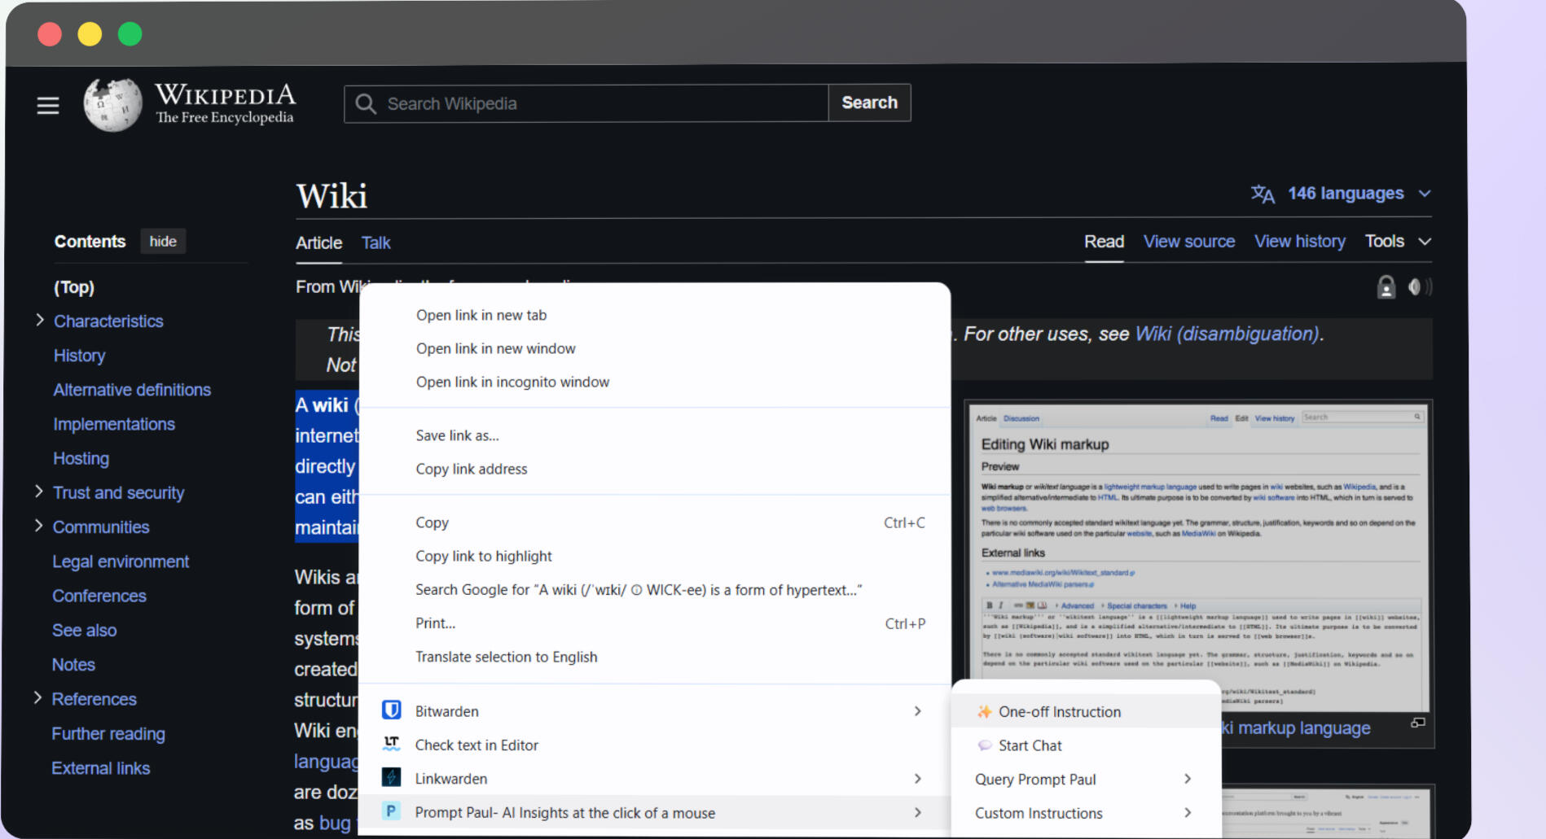Image resolution: width=1546 pixels, height=839 pixels.
Task: Click the protected page padlock icon
Action: click(x=1386, y=287)
